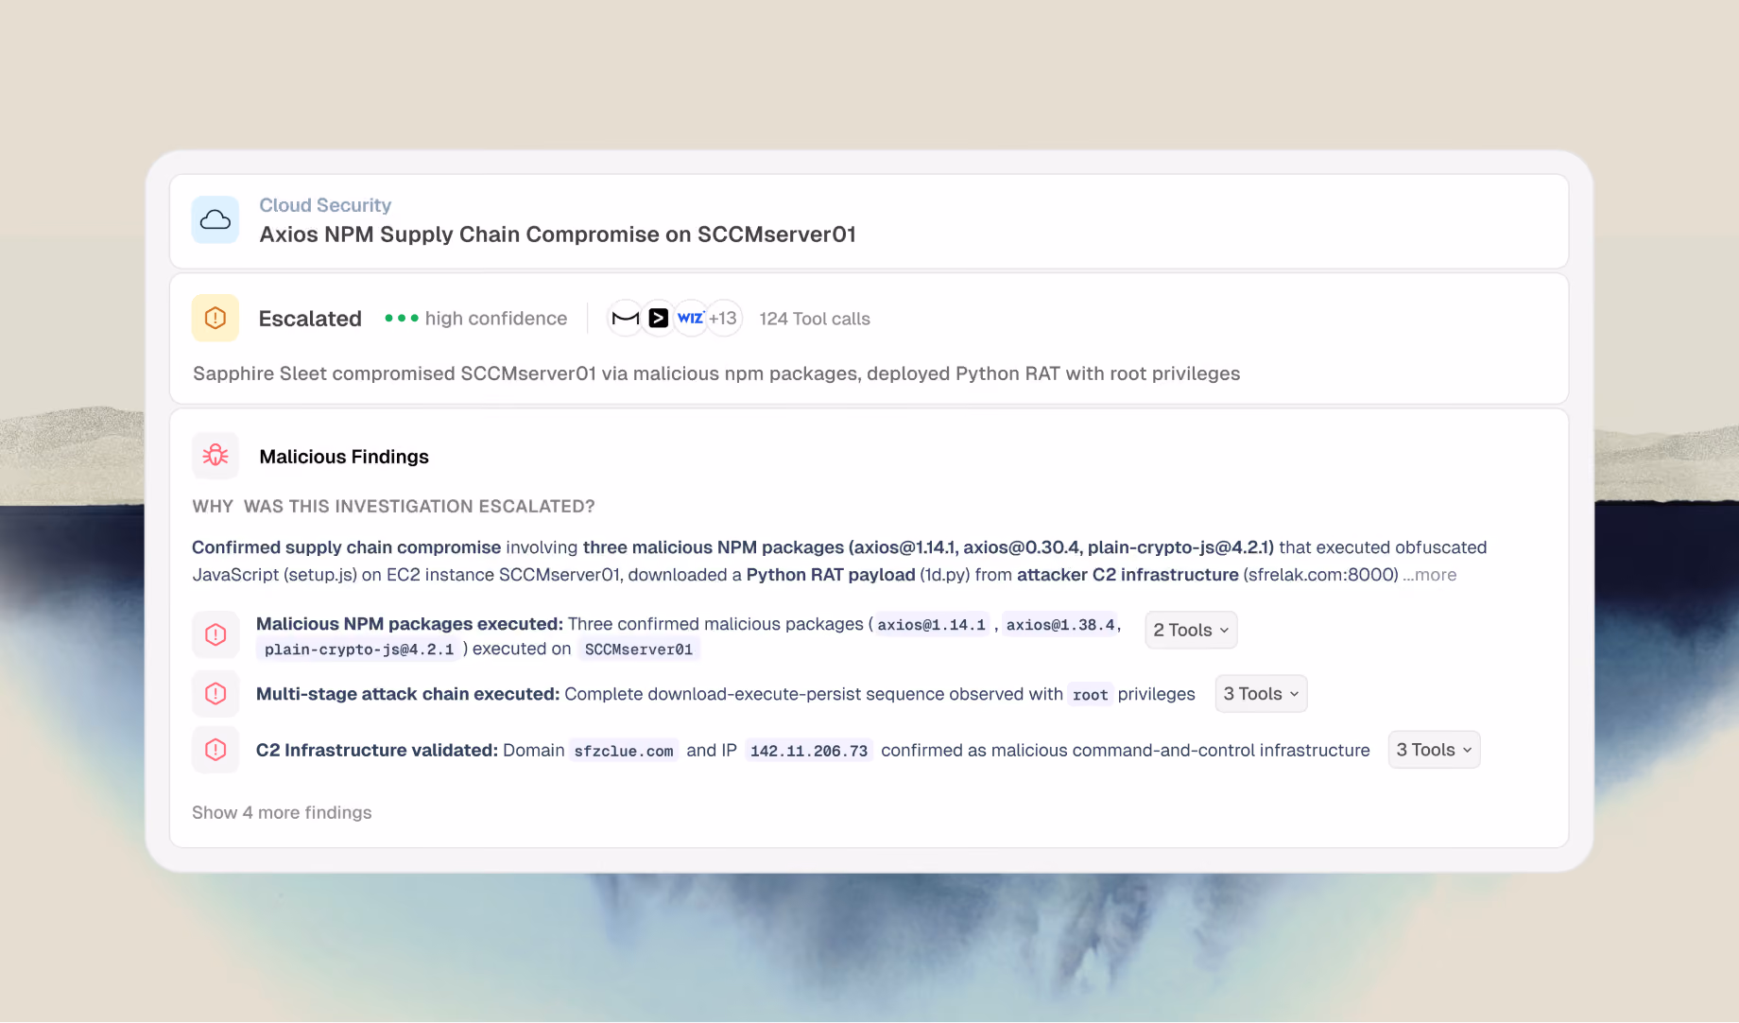Image resolution: width=1739 pixels, height=1023 pixels.
Task: Click the SCCMserver01 code chip
Action: tap(639, 650)
